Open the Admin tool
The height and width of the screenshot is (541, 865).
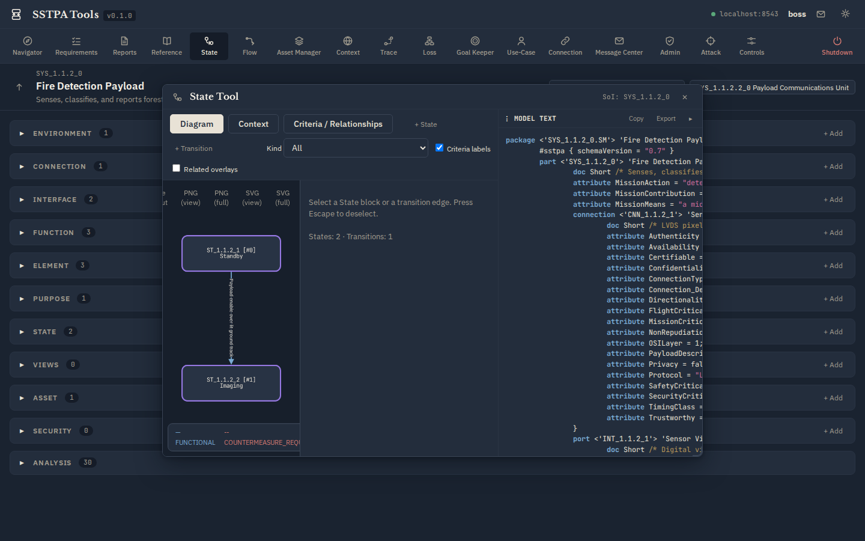[x=670, y=46]
